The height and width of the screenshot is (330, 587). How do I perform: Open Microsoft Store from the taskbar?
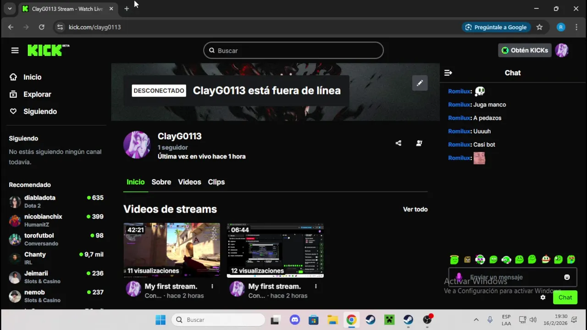pos(313,320)
